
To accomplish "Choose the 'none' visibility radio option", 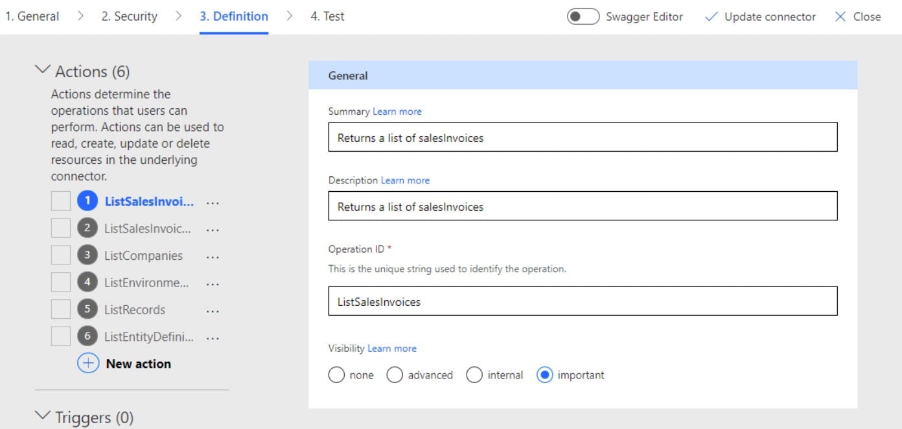I will click(336, 375).
